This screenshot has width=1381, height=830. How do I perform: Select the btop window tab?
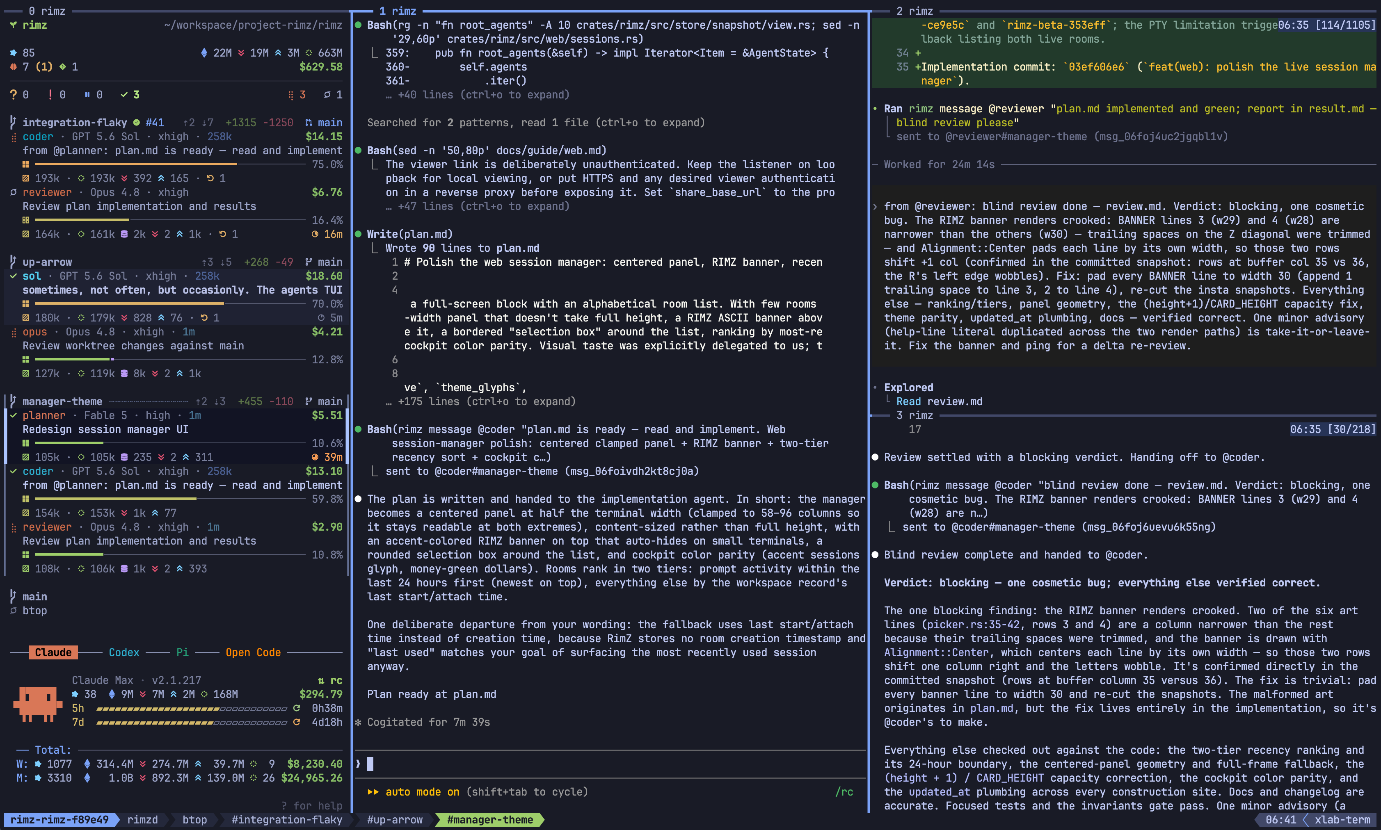(x=195, y=820)
